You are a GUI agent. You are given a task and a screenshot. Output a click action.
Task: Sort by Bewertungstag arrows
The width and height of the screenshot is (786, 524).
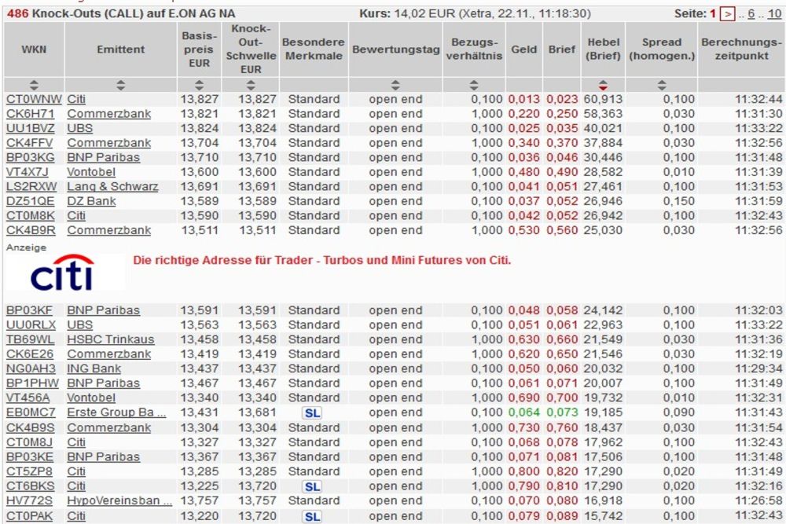point(395,85)
